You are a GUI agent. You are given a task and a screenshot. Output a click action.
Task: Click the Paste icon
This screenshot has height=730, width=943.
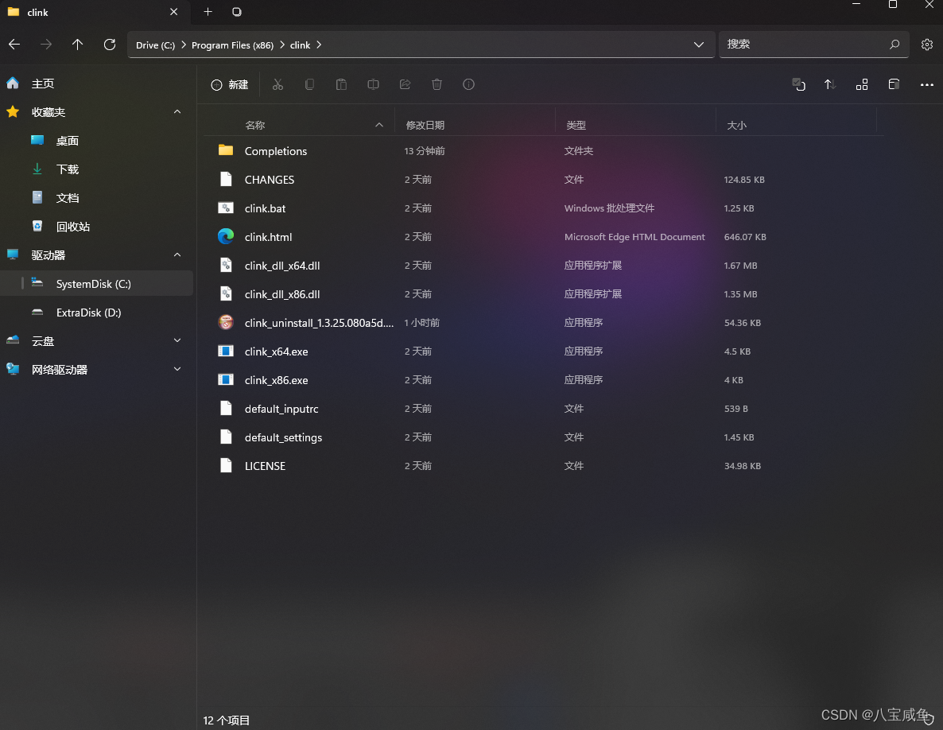click(x=341, y=84)
